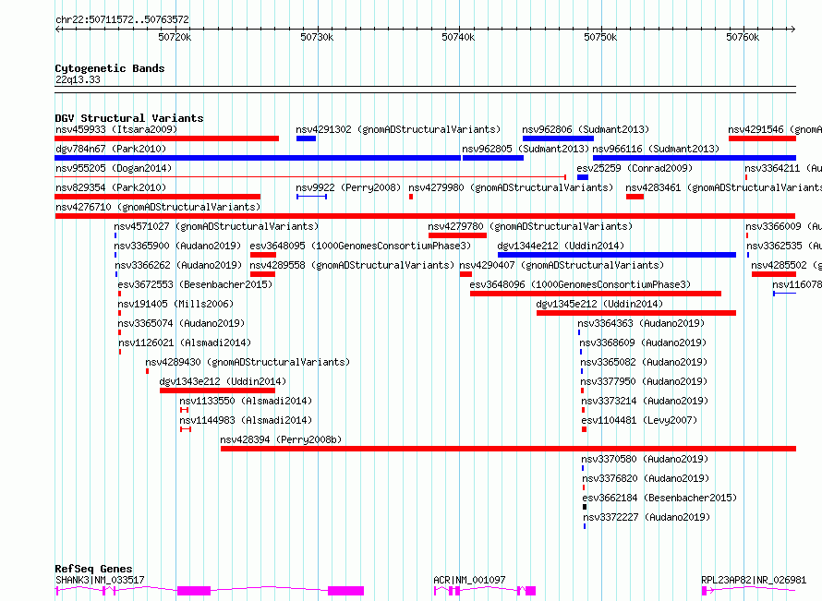Click nsv3372227 (Audano2019) label
The image size is (822, 601).
(647, 517)
